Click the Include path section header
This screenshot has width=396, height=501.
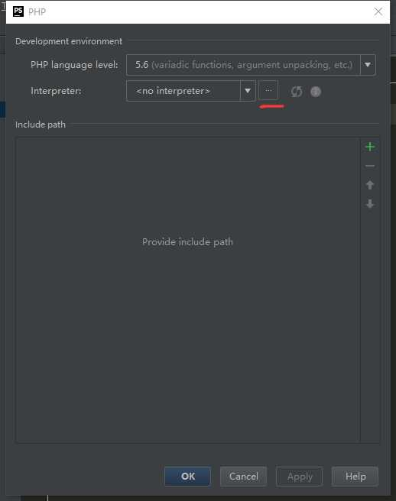click(41, 124)
